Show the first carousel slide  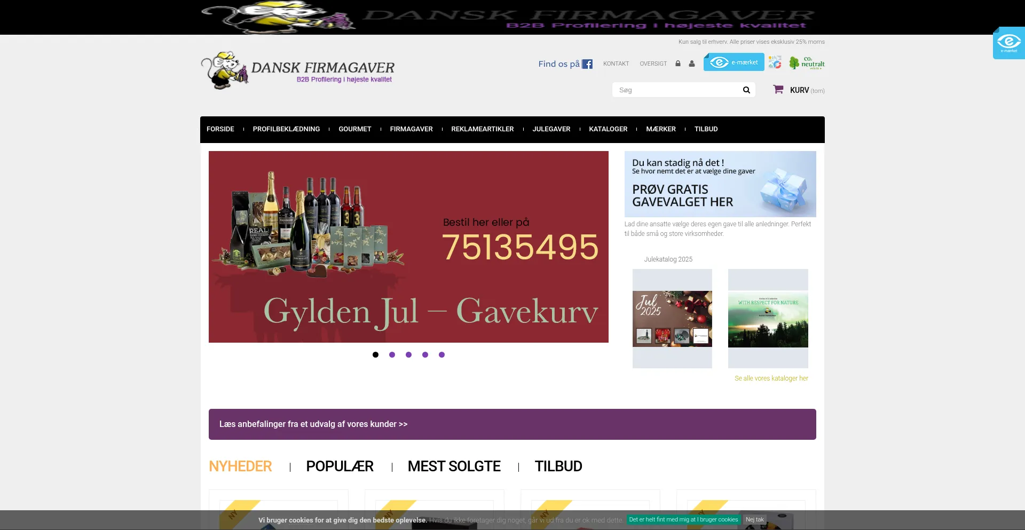click(x=375, y=355)
